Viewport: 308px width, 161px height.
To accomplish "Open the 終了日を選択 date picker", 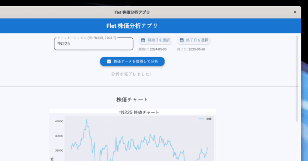I will pos(194,40).
